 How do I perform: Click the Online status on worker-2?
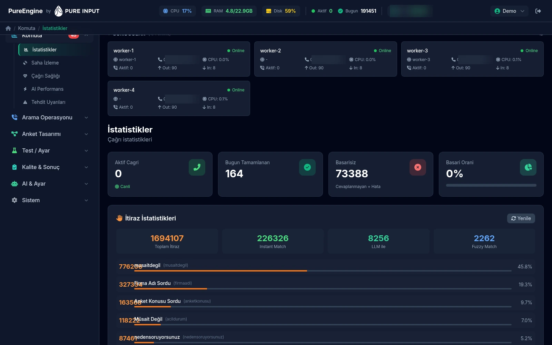coord(383,51)
